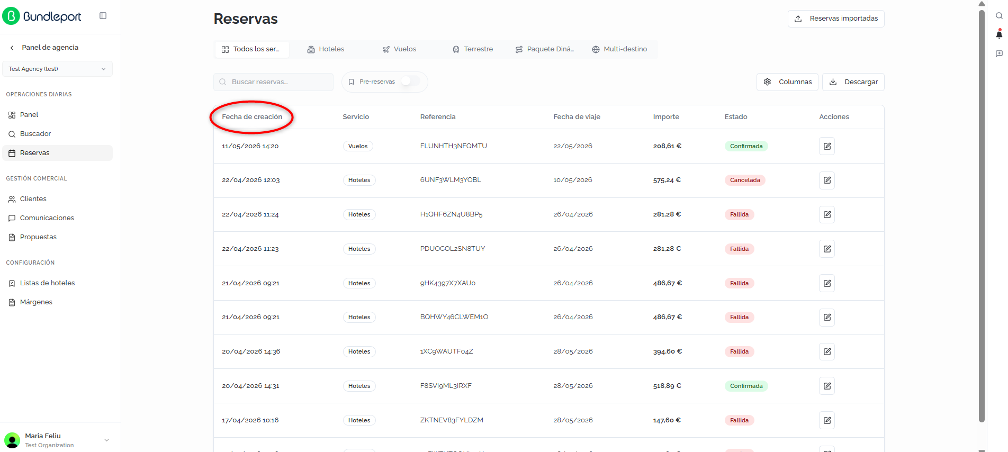
Task: Open Listas de hoteles
Action: click(x=57, y=283)
